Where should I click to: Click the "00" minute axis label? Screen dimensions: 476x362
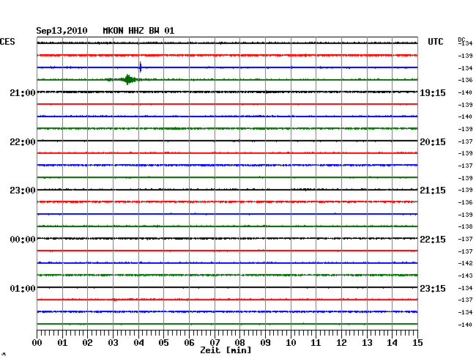37,343
